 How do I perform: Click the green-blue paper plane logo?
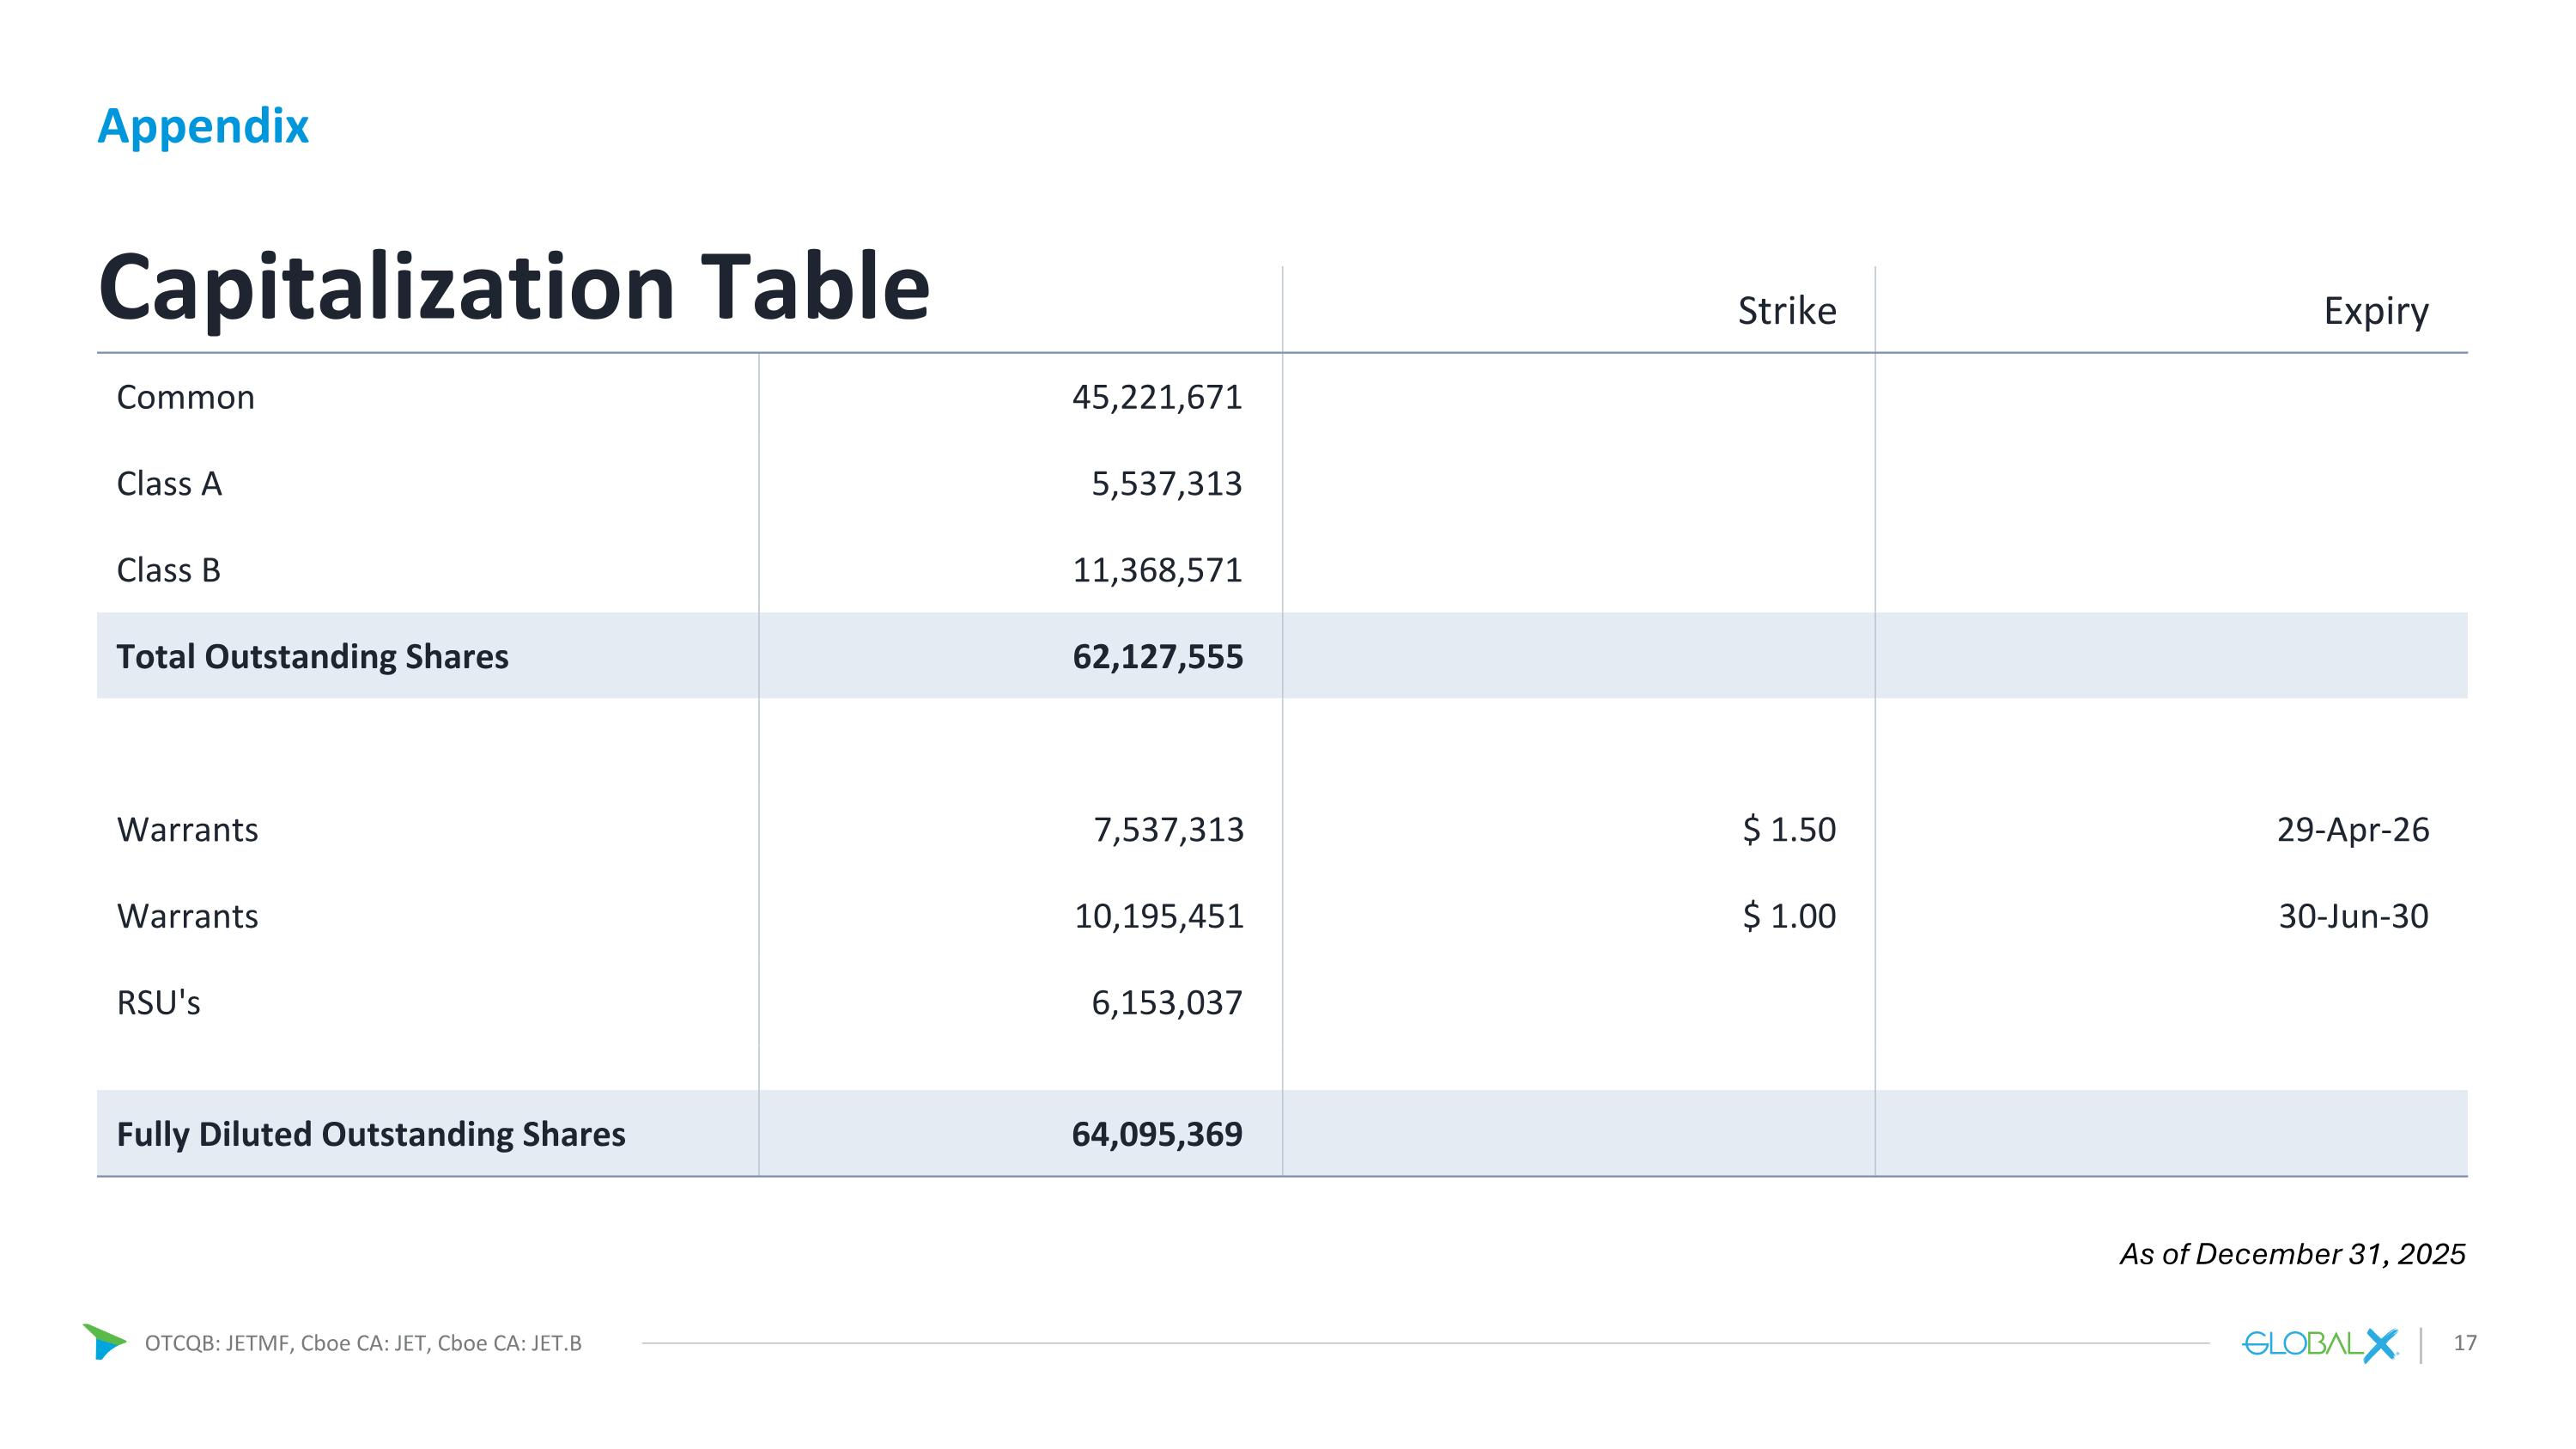104,1341
